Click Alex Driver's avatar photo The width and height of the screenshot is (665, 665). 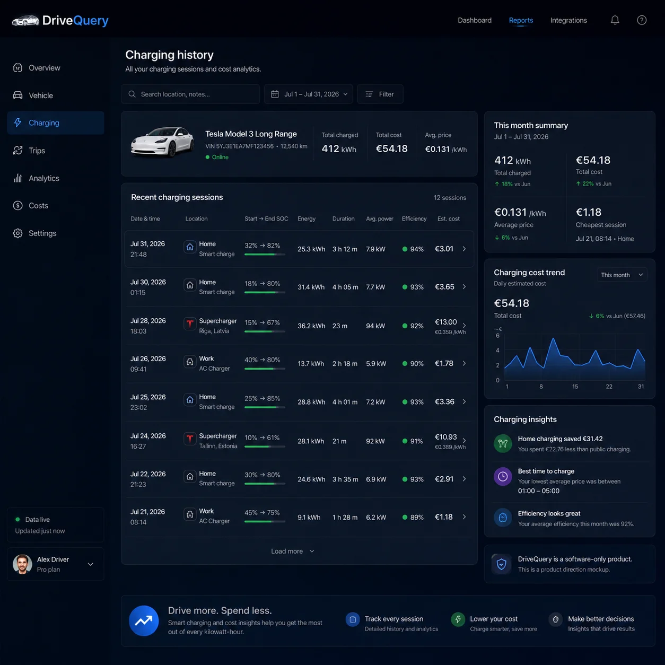[22, 564]
